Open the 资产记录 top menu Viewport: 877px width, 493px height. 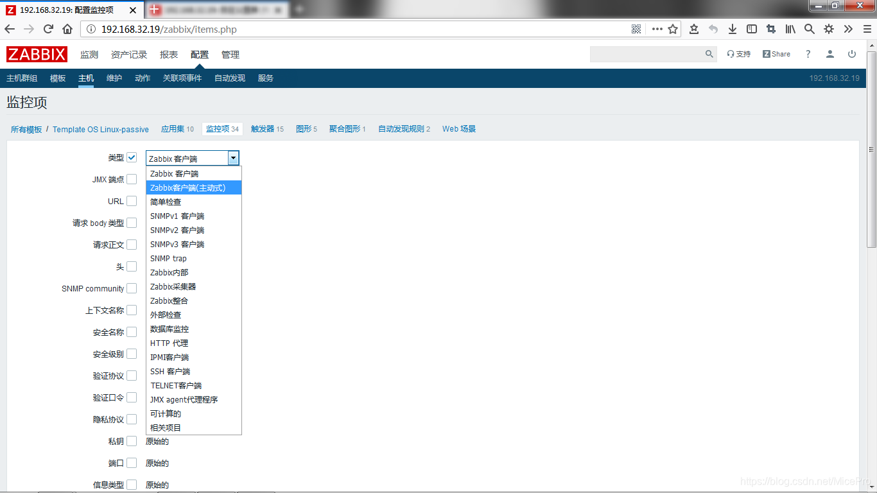[x=129, y=55]
